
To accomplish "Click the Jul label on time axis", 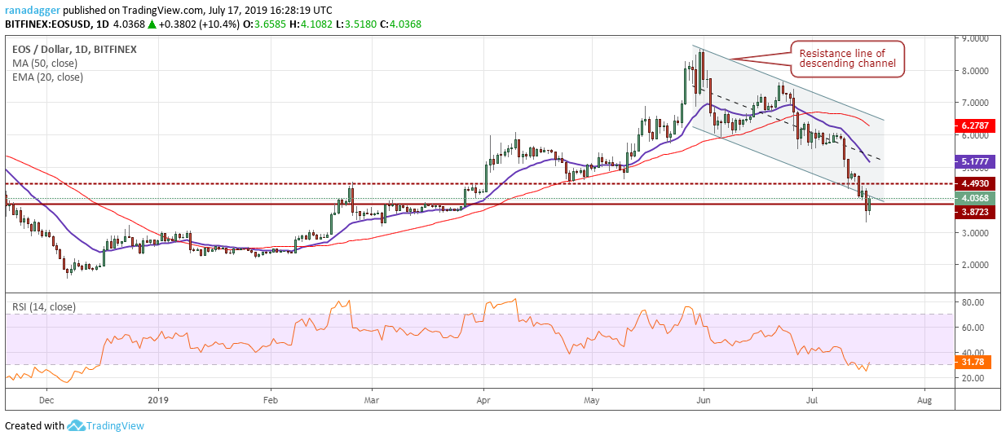I will point(812,401).
